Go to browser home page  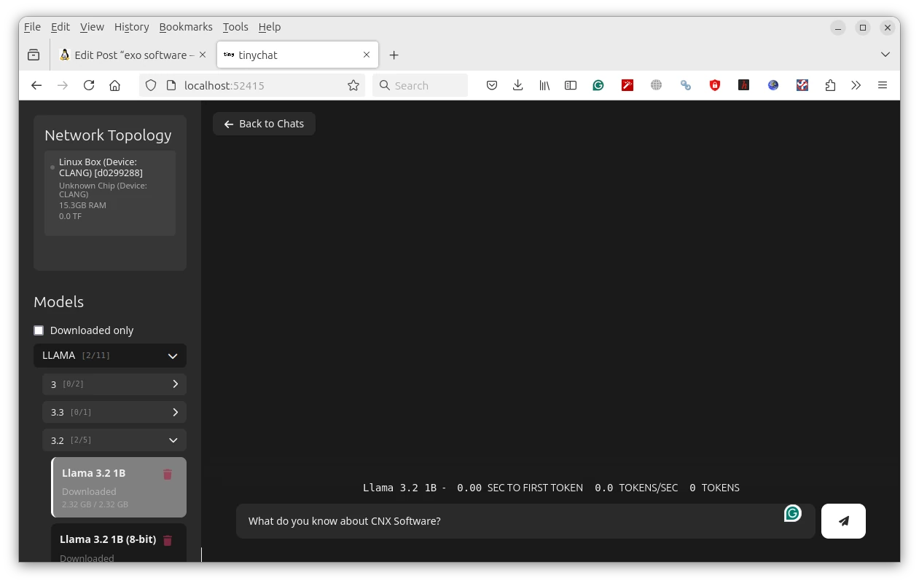[x=114, y=85]
